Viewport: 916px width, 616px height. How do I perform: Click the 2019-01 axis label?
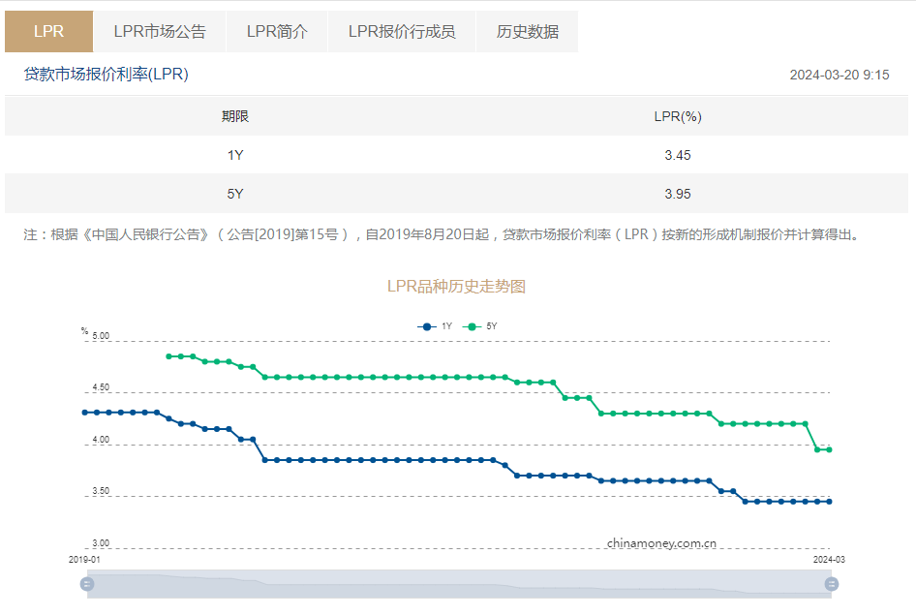[x=84, y=559]
